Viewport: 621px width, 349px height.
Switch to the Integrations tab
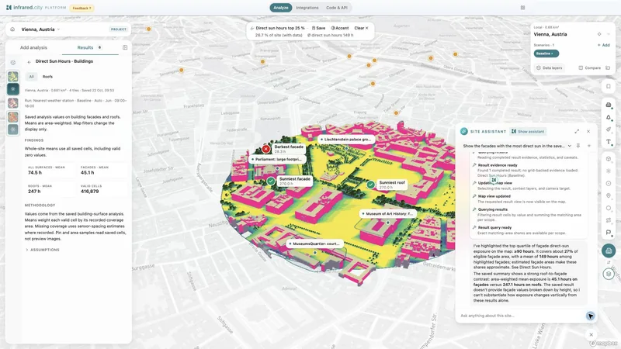(x=307, y=8)
